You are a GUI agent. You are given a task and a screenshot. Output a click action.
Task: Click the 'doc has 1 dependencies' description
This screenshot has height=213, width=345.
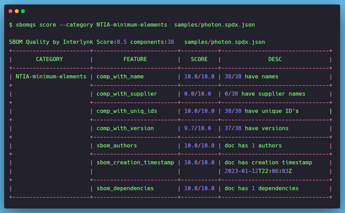point(261,188)
